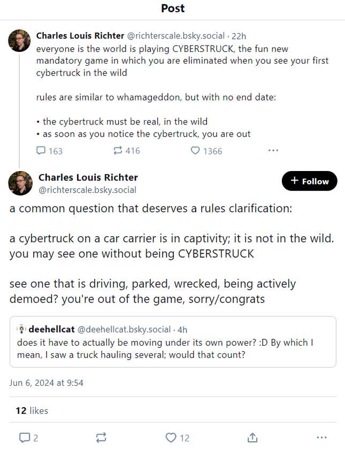Image resolution: width=345 pixels, height=451 pixels.
Task: Click the main post's author avatar
Action: tap(20, 183)
